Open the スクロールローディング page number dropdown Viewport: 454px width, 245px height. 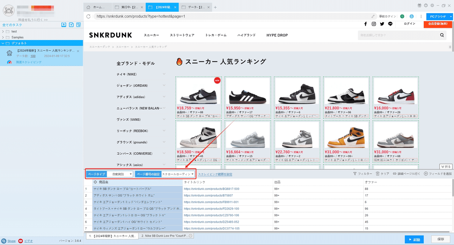[178, 174]
